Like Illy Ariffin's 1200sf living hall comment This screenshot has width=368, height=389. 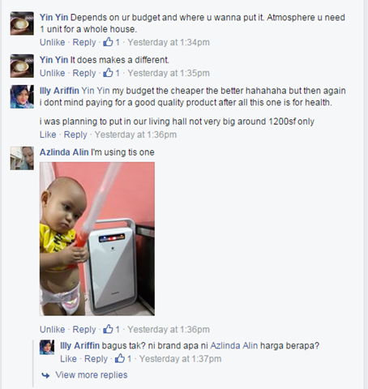coord(48,135)
